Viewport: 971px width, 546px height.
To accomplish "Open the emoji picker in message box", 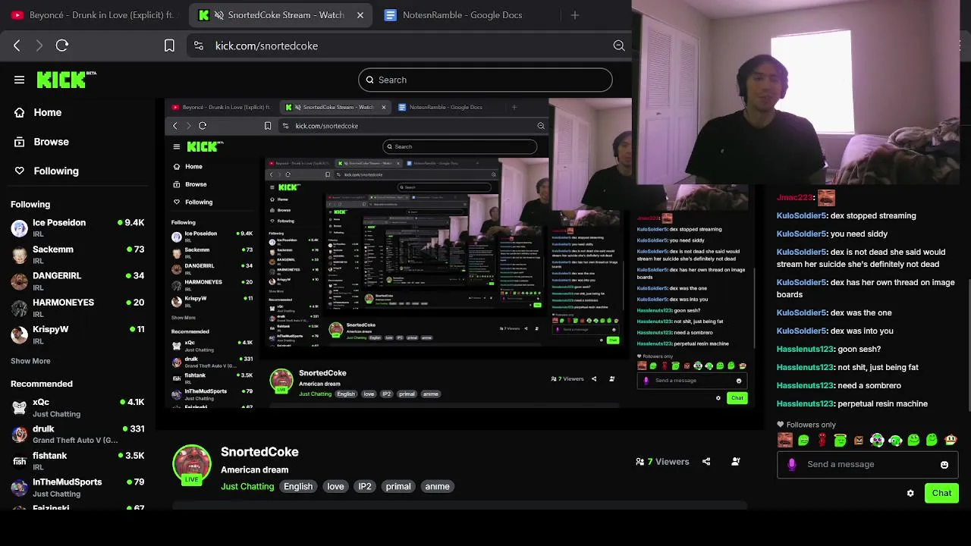I will [944, 465].
